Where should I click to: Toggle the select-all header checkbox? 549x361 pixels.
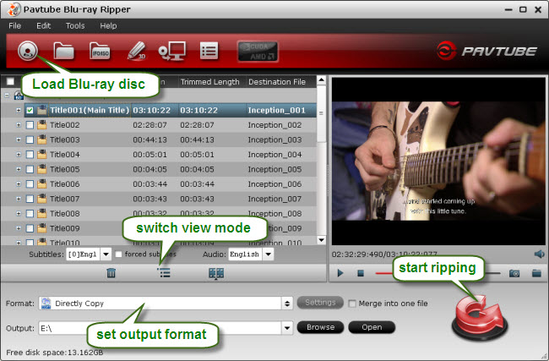click(10, 81)
